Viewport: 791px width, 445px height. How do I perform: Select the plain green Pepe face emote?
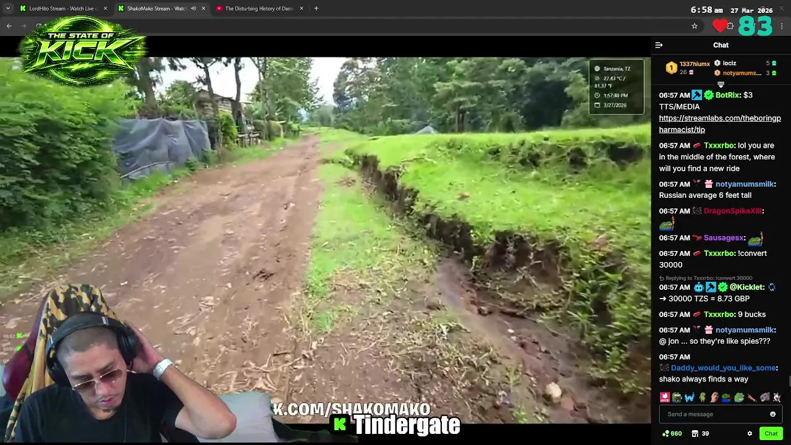[x=739, y=397]
